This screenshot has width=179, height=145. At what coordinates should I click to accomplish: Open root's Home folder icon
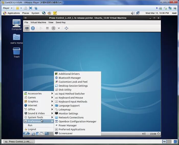[17, 39]
